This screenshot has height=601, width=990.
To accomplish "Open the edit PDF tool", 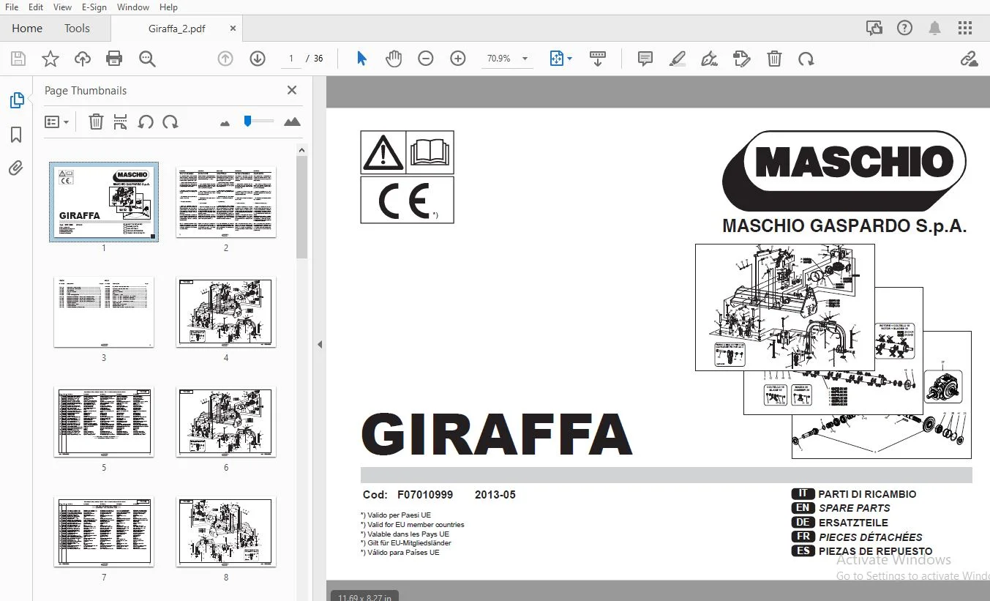I will coord(741,59).
